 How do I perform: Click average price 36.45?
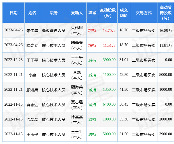coord(124,104)
